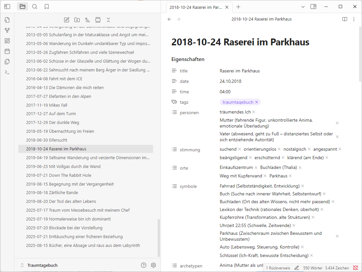Collapse all items in the file list
The height and width of the screenshot is (272, 362).
point(108,20)
